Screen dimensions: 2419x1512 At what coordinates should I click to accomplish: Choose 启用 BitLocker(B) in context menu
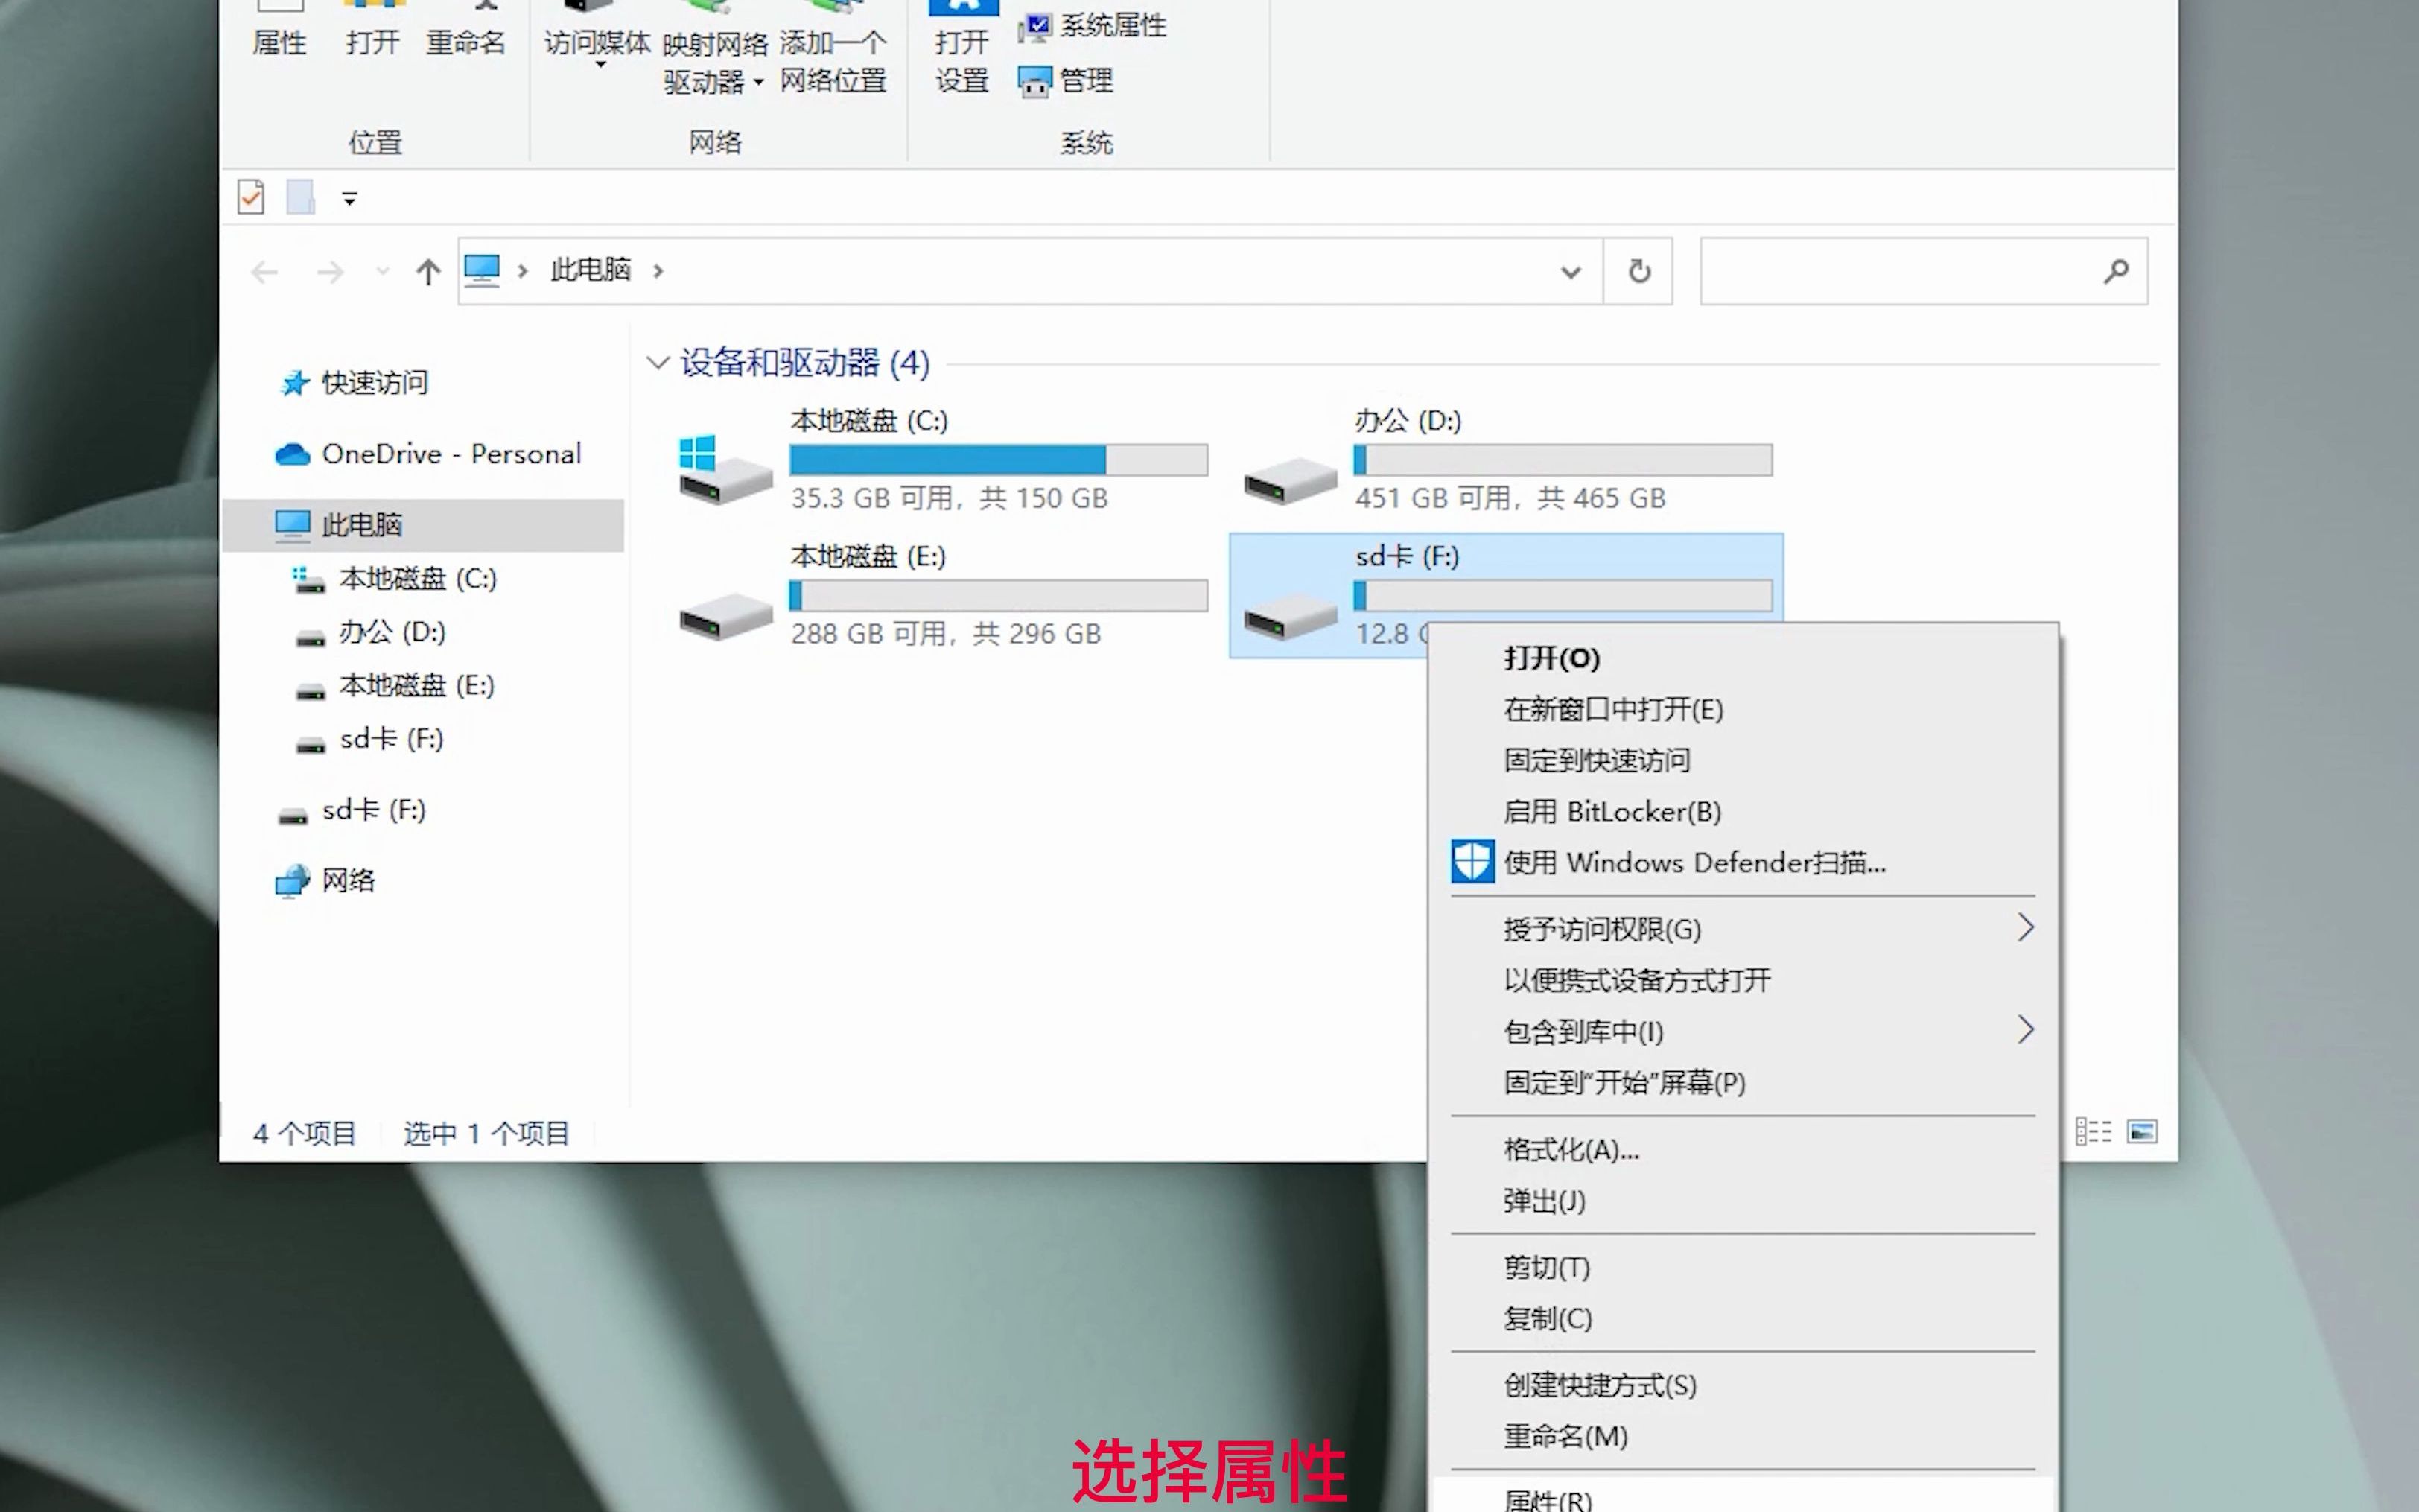(1743, 811)
